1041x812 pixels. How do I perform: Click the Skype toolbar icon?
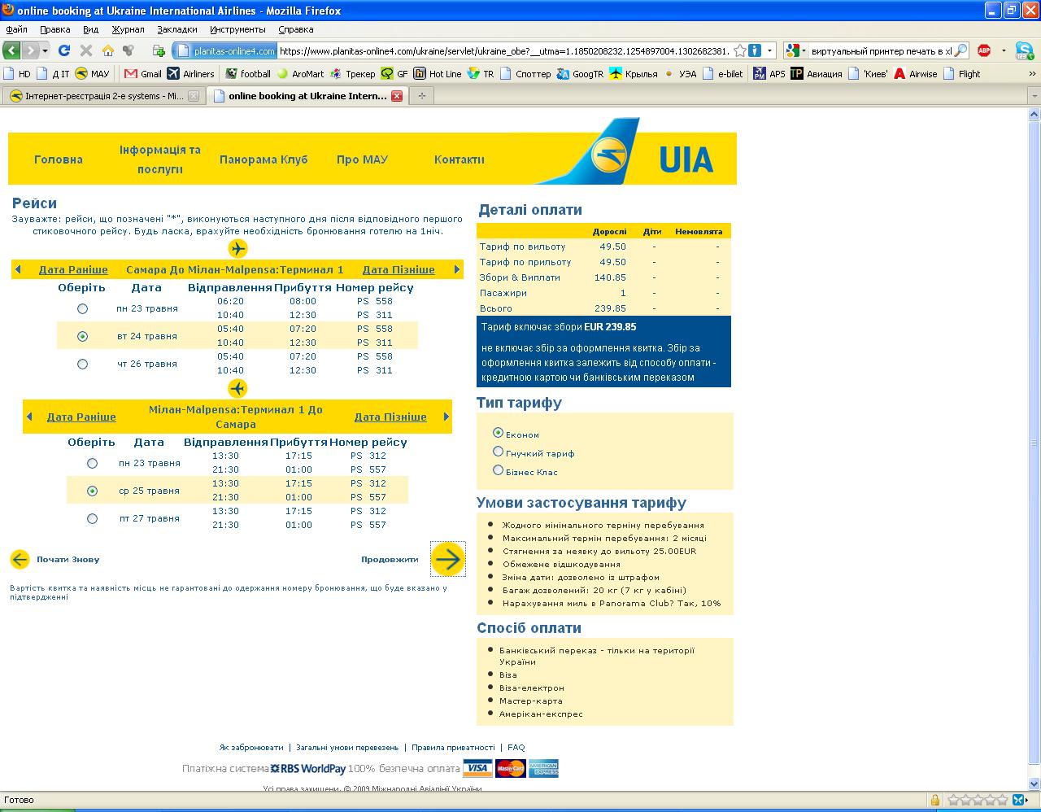click(x=1023, y=50)
